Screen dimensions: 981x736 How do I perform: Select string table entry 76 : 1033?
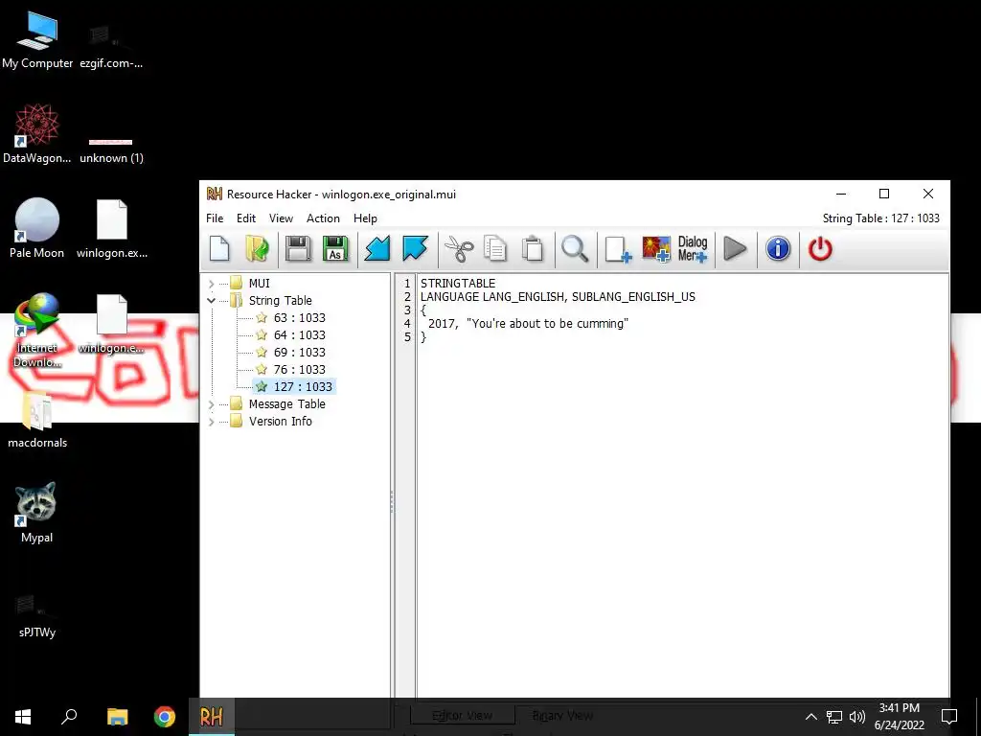tap(299, 369)
